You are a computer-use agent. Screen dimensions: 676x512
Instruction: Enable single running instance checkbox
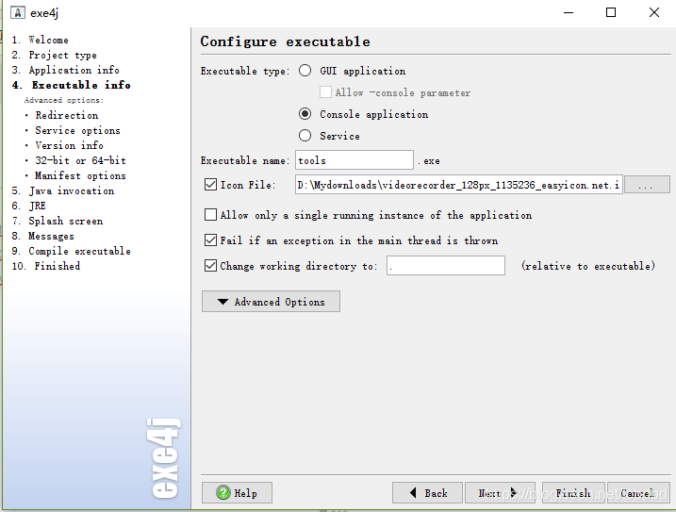[210, 214]
